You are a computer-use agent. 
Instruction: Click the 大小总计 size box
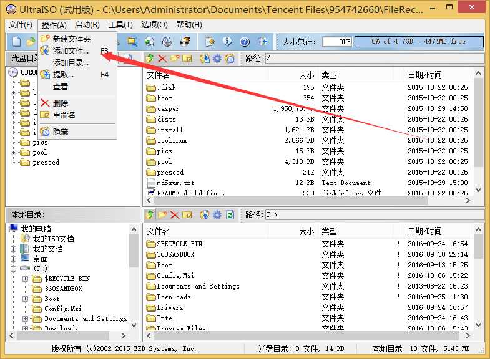(x=337, y=42)
